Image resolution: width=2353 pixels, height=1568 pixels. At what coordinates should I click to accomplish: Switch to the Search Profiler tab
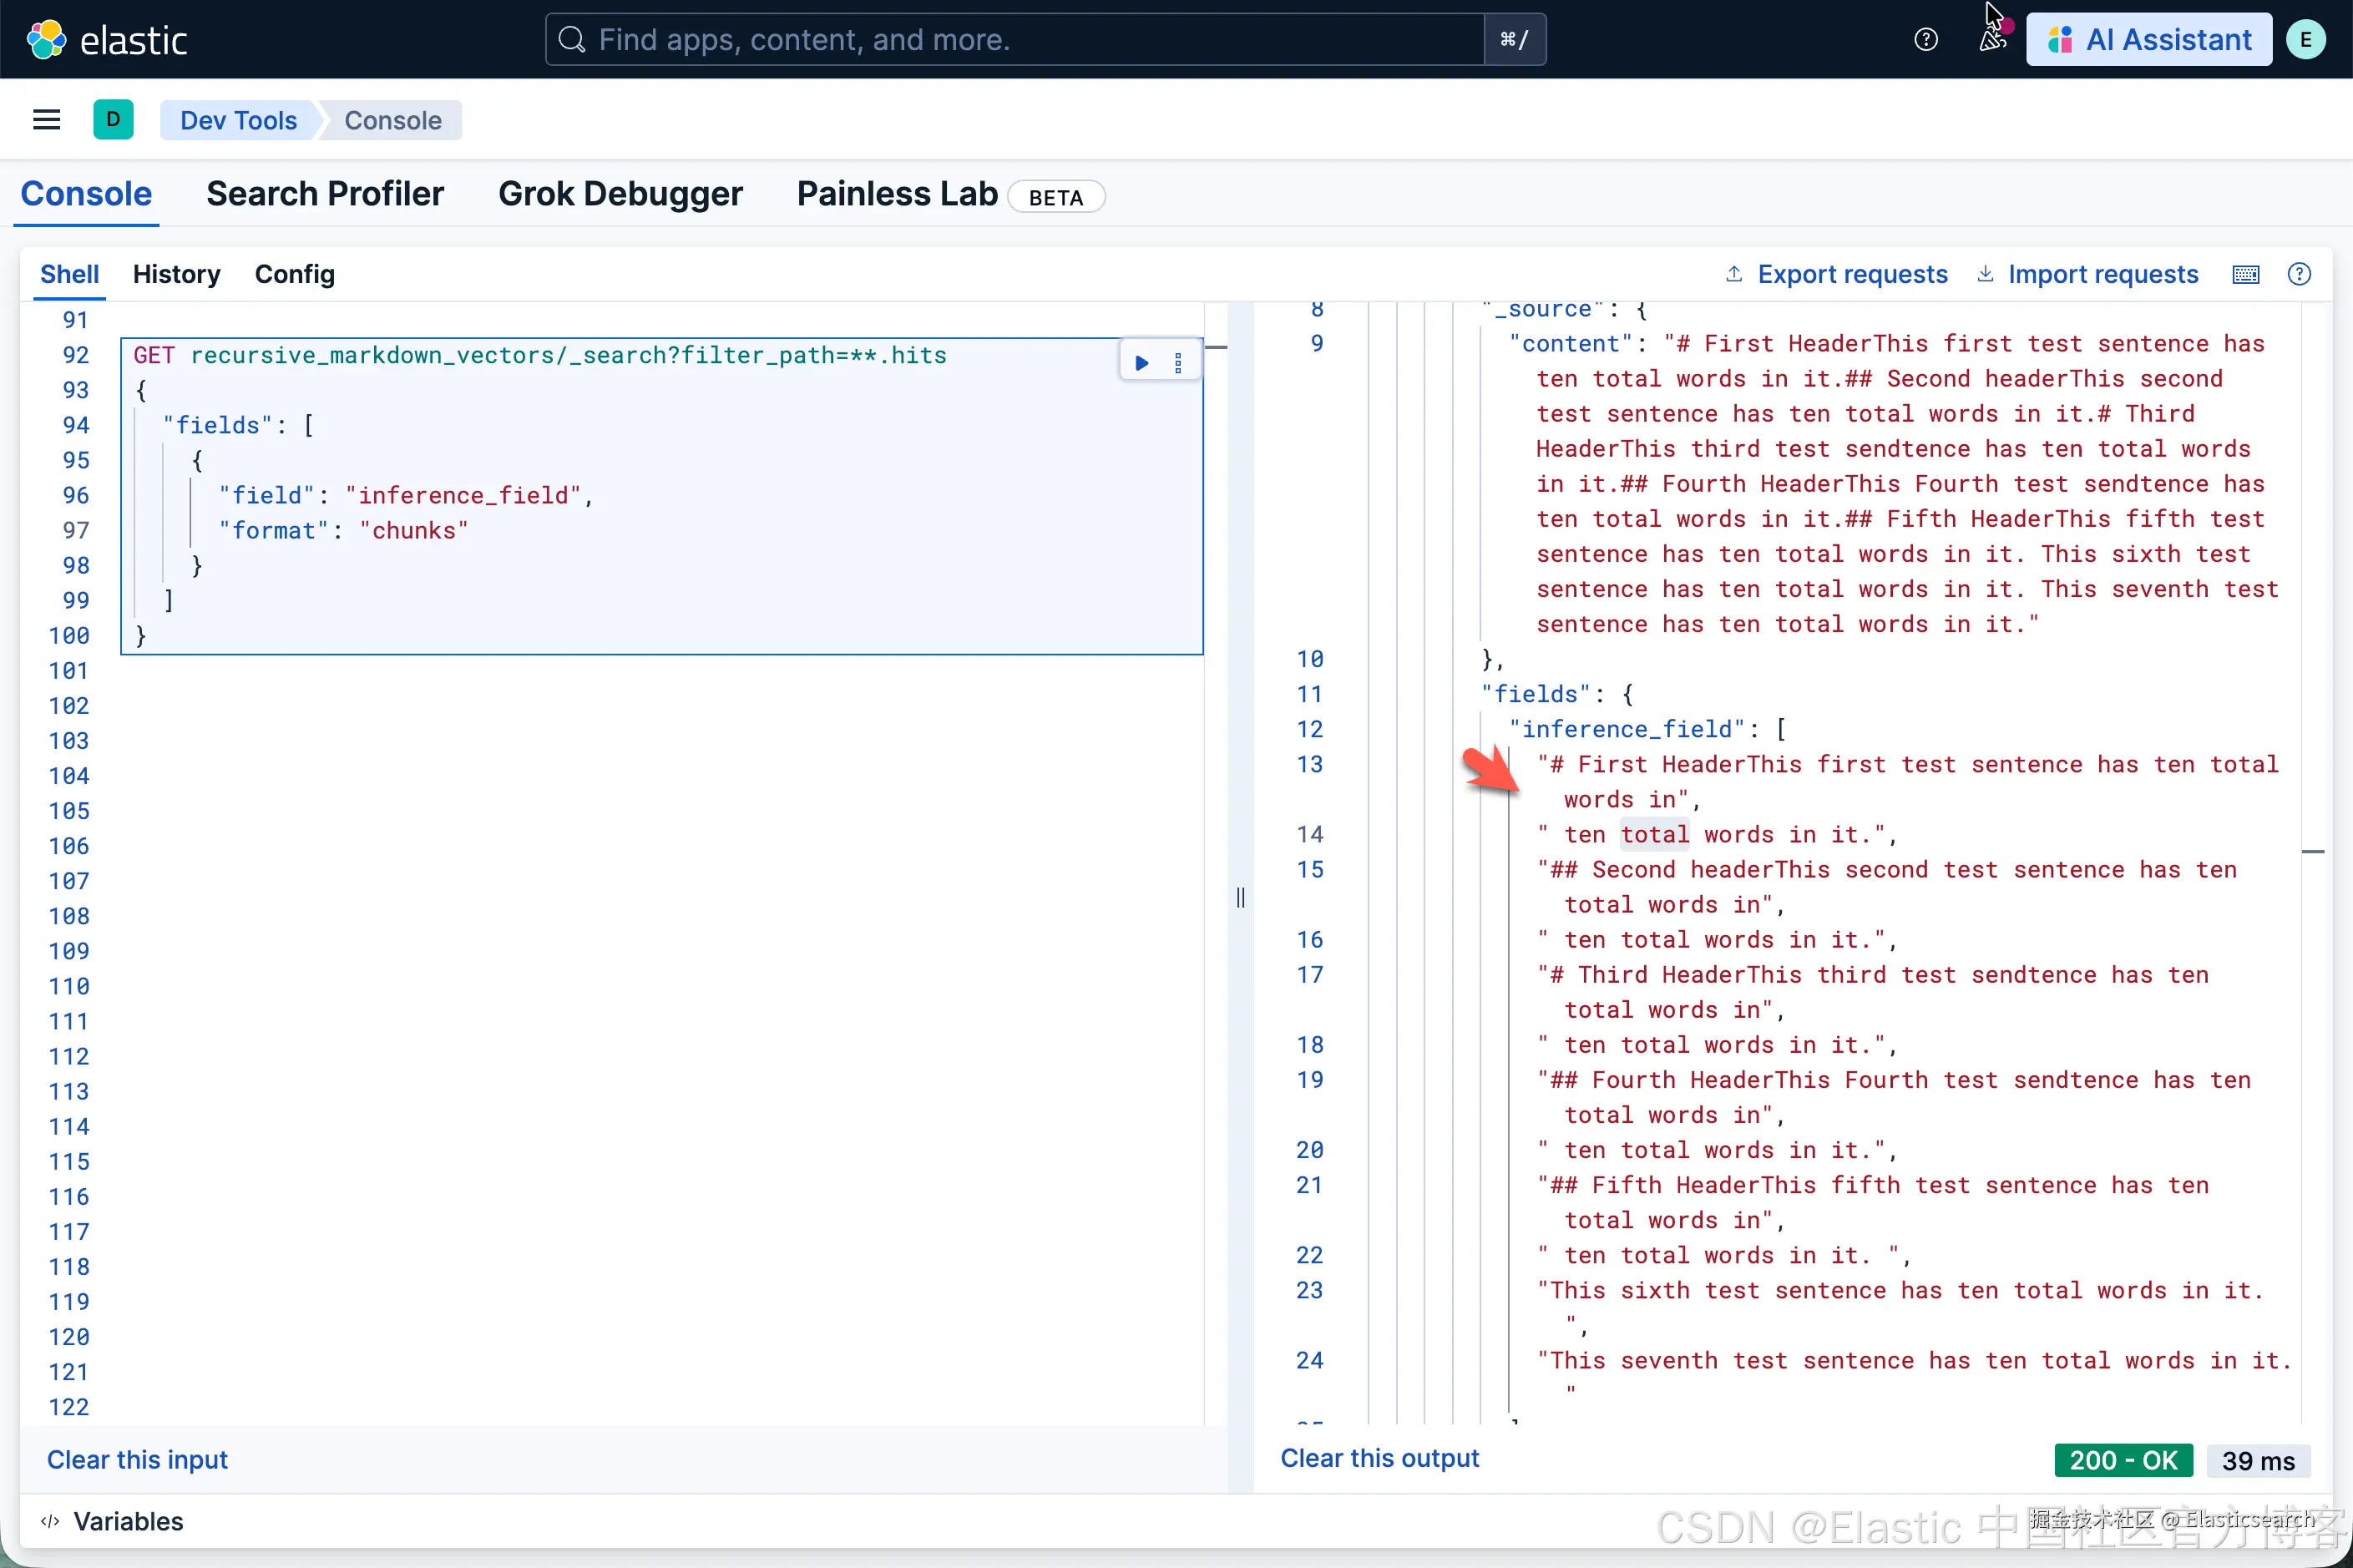click(325, 194)
